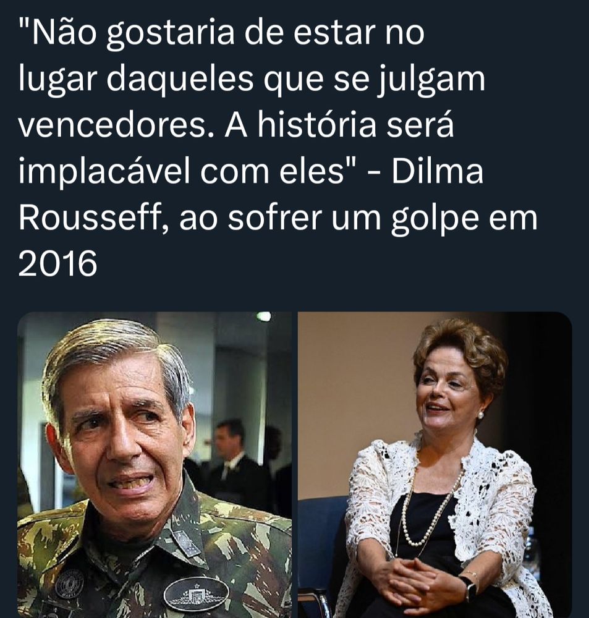
Task: Click the word "Dilma" in the tweet
Action: click(x=437, y=171)
